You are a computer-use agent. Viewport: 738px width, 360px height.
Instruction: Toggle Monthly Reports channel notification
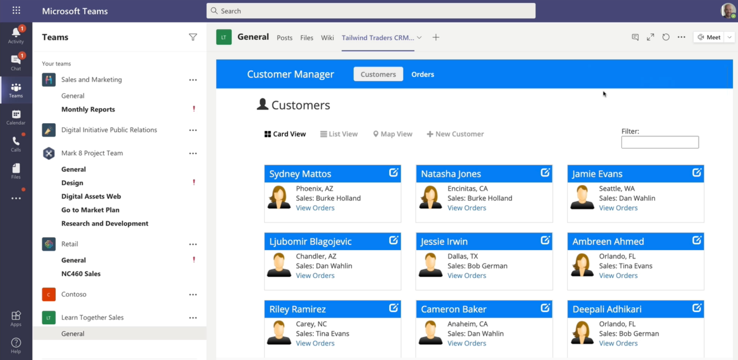tap(194, 109)
